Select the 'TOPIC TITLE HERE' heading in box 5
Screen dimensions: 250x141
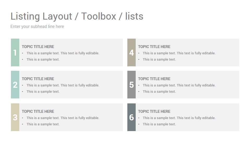tap(154, 79)
